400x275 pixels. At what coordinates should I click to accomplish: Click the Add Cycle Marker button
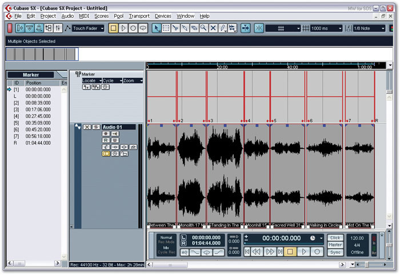(x=95, y=87)
